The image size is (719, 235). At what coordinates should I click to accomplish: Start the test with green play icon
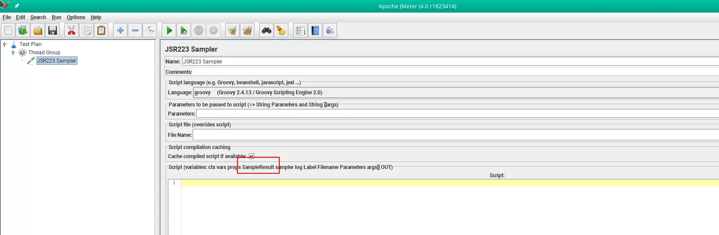tap(169, 30)
